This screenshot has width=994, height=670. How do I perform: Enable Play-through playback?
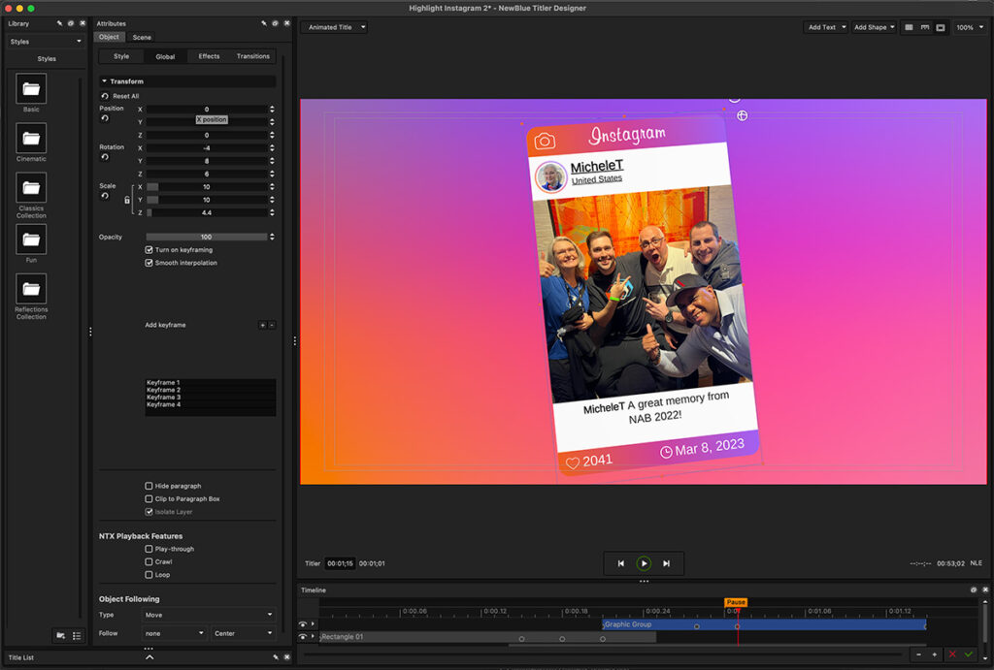click(149, 549)
